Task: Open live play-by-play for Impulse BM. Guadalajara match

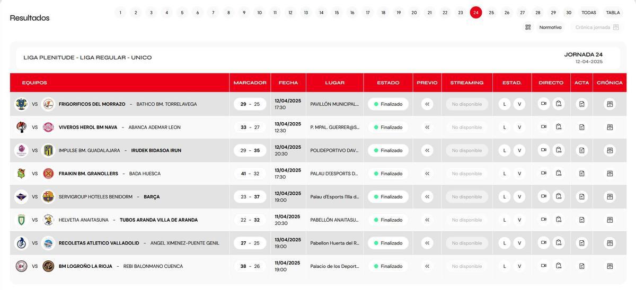Action: [559, 150]
